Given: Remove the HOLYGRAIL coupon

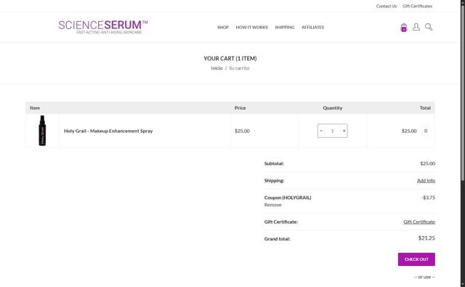Looking at the screenshot, I should tap(272, 205).
